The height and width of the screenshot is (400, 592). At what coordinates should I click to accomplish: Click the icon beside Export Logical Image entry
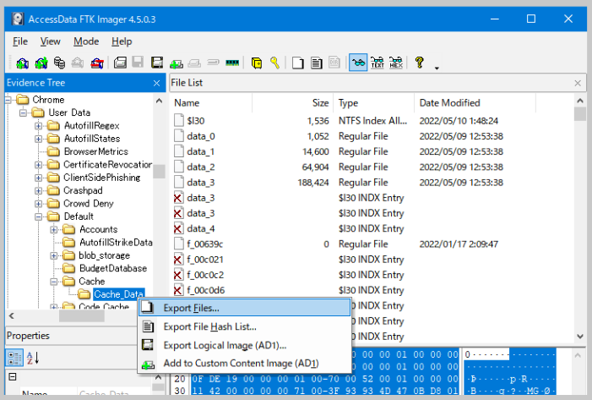(x=147, y=344)
